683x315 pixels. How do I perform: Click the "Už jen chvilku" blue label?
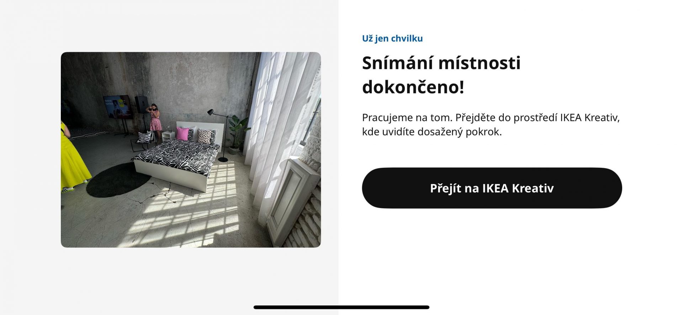[x=392, y=38]
